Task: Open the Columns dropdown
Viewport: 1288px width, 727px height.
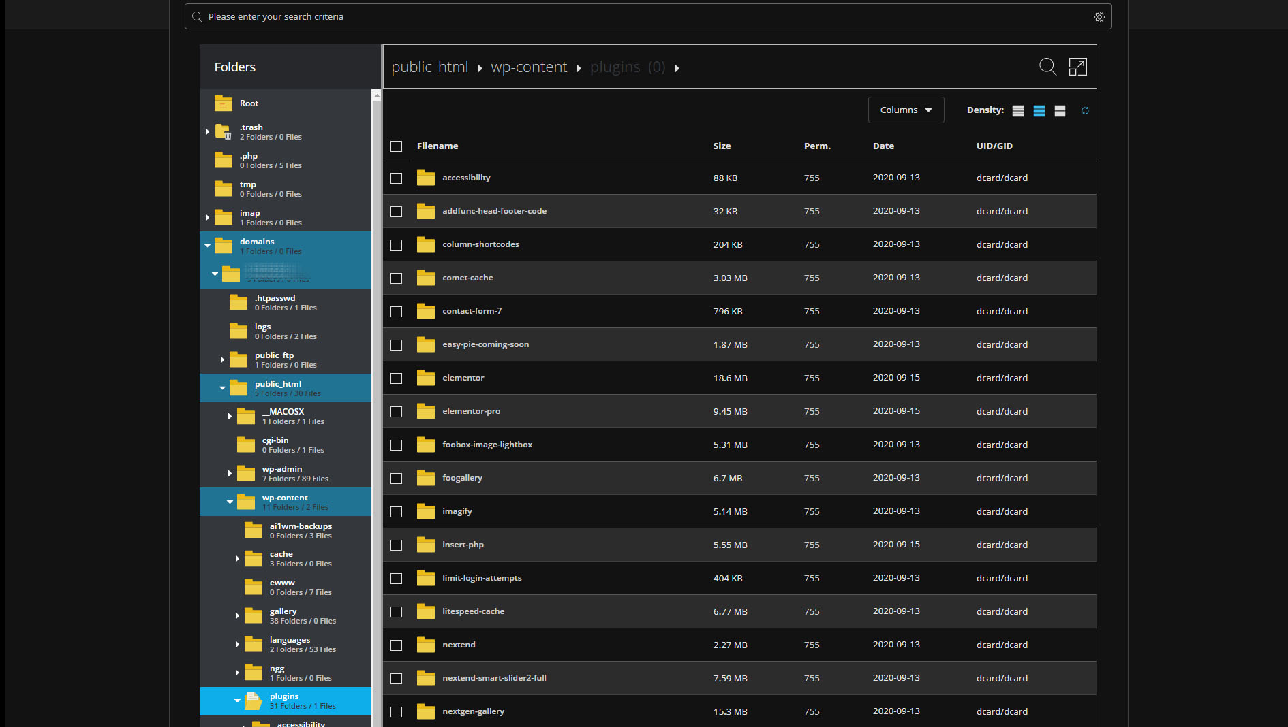Action: [x=906, y=110]
